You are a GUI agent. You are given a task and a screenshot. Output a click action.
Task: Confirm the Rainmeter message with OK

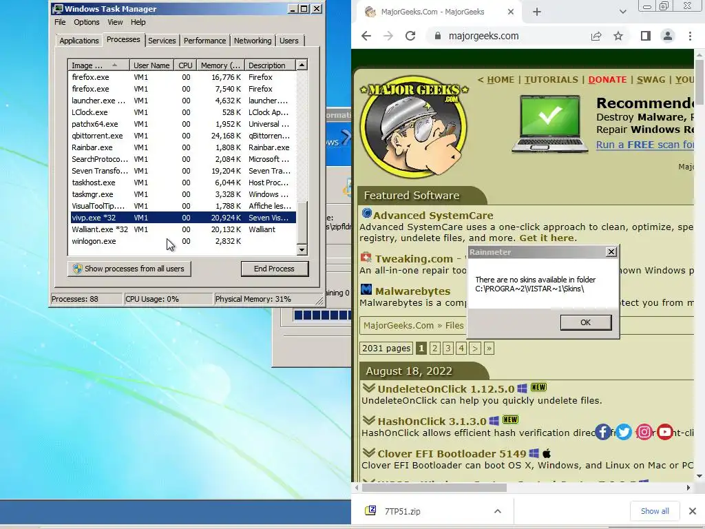585,322
